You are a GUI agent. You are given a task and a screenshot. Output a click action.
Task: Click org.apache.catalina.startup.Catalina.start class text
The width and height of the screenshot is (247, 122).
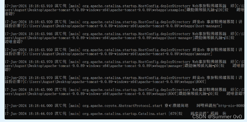coord(124,113)
